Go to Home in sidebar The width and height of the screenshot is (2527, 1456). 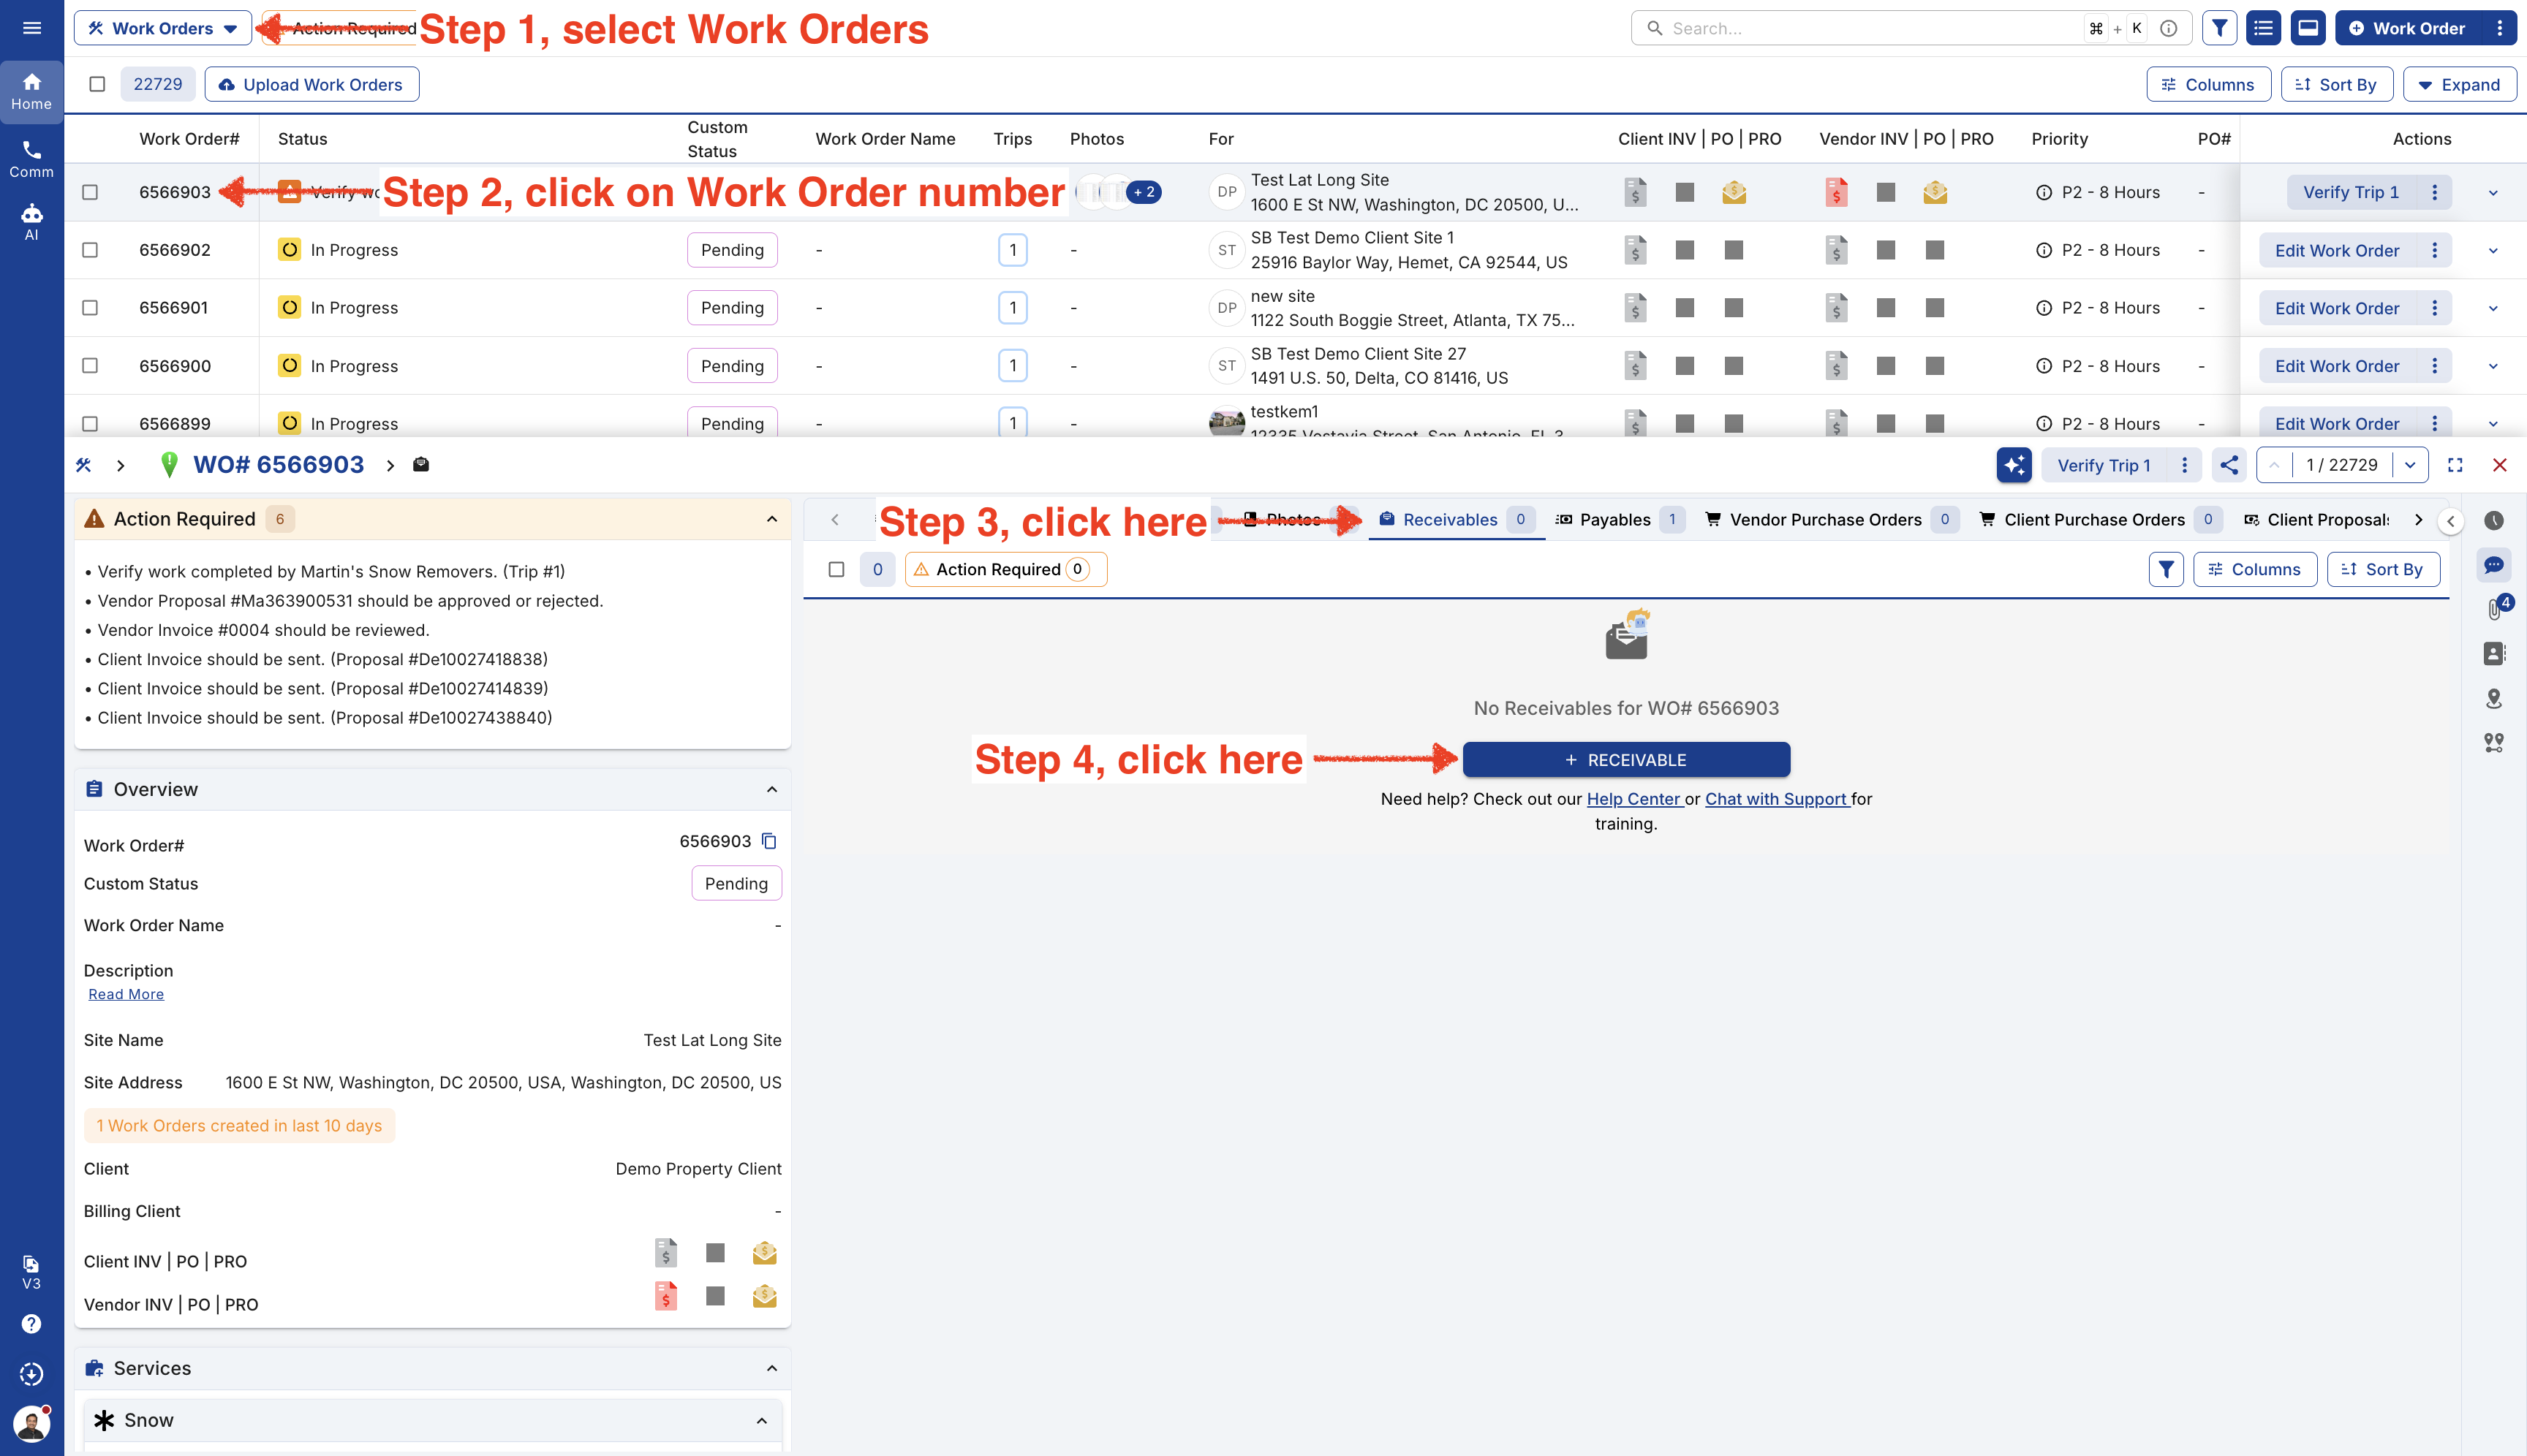click(x=31, y=91)
